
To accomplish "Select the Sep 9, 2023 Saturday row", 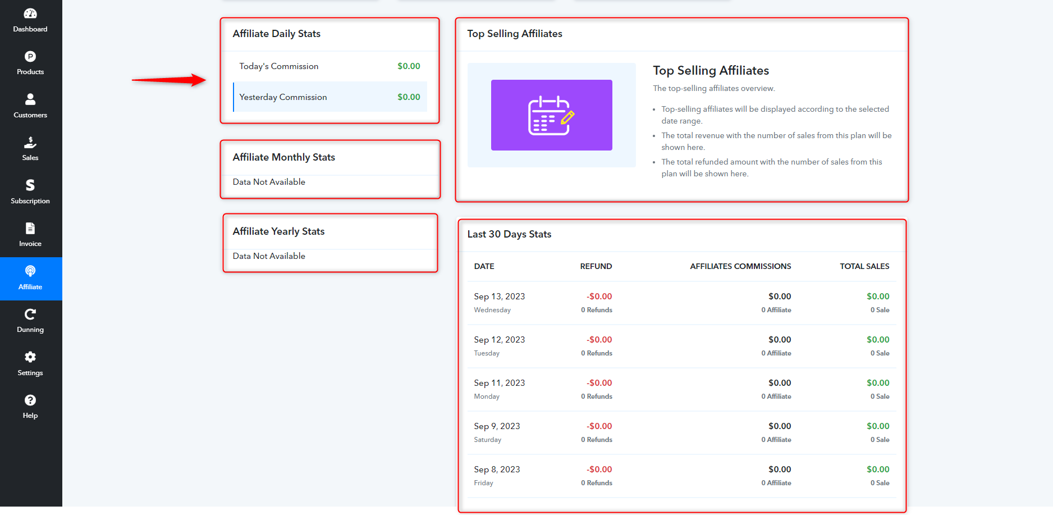I will click(x=681, y=432).
